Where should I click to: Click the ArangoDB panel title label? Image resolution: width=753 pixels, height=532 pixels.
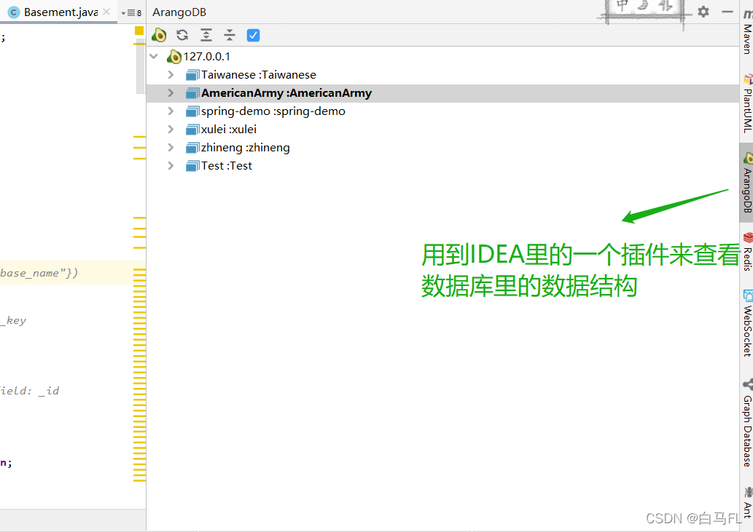coord(179,12)
